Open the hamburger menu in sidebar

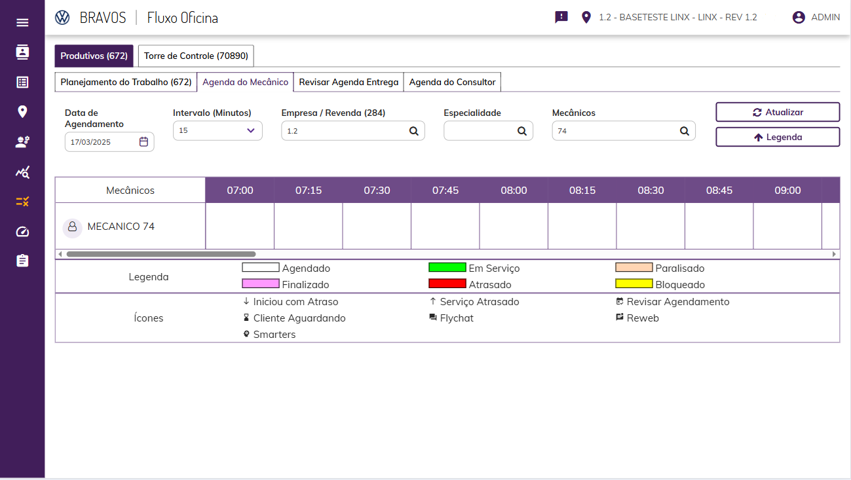[x=22, y=23]
